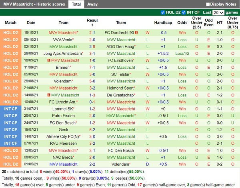
Task: Open FC Utrecht Am. team link
Action: (x=63, y=102)
